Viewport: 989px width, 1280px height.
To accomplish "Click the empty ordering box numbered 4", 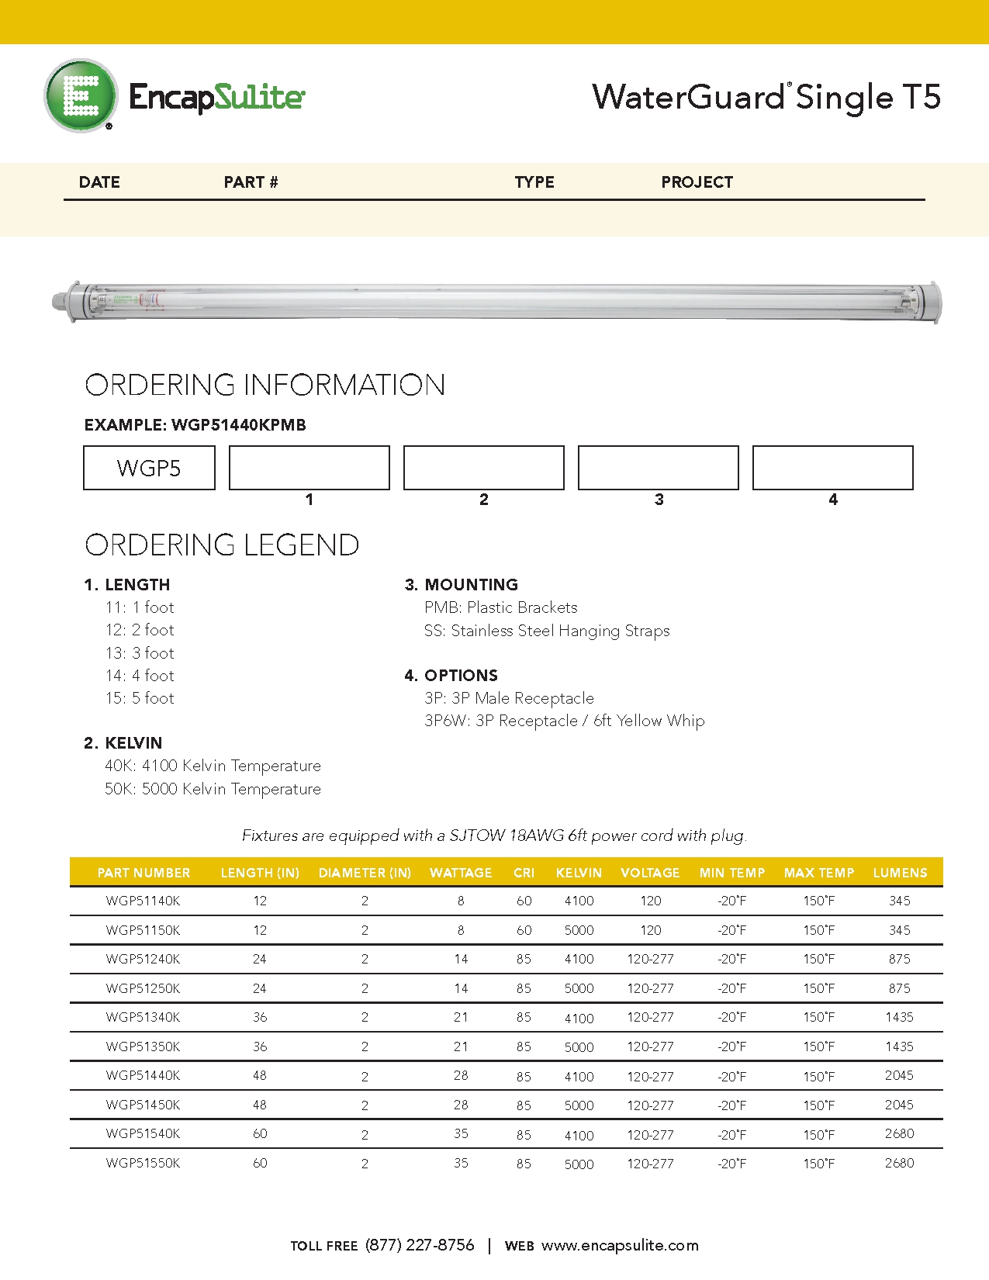I will (x=833, y=468).
